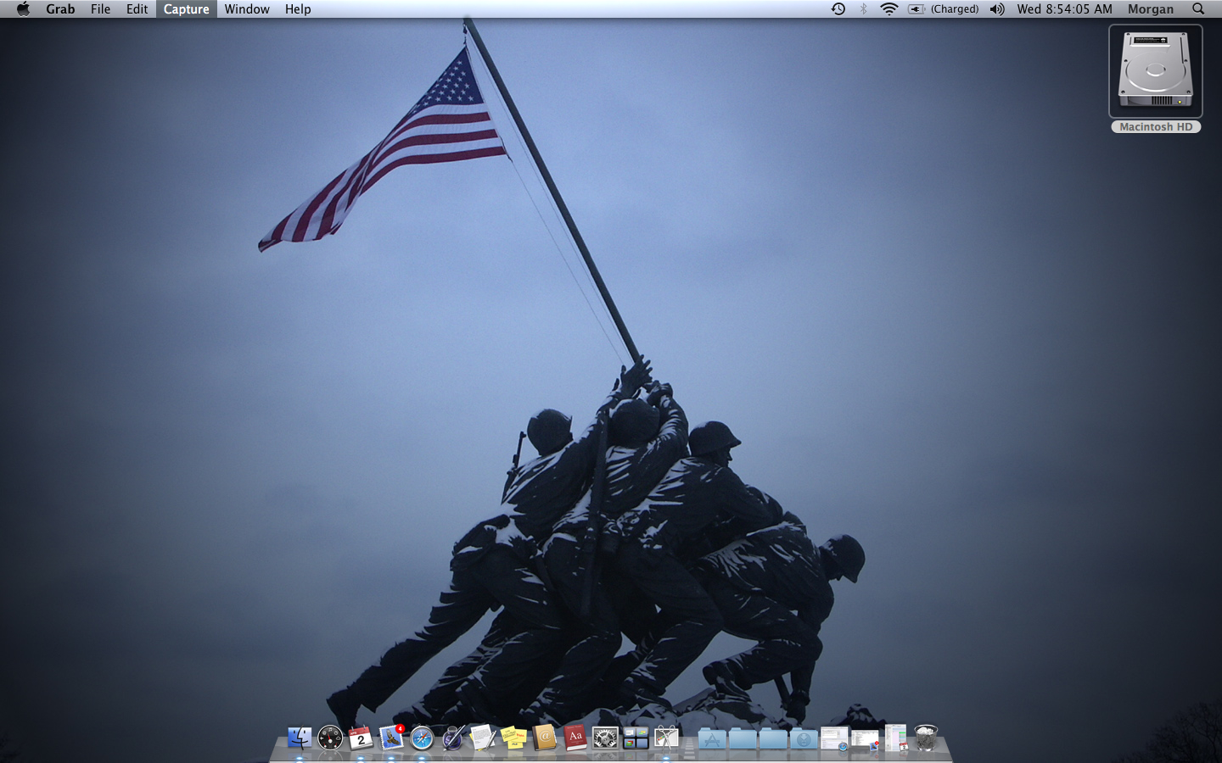
Task: Open Stickies yellow notes app
Action: click(x=513, y=738)
